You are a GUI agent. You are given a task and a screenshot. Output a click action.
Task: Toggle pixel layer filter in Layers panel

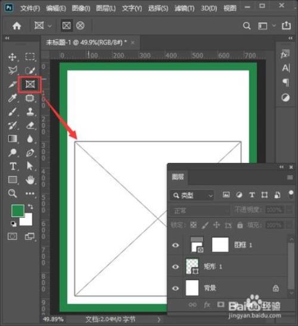[226, 195]
